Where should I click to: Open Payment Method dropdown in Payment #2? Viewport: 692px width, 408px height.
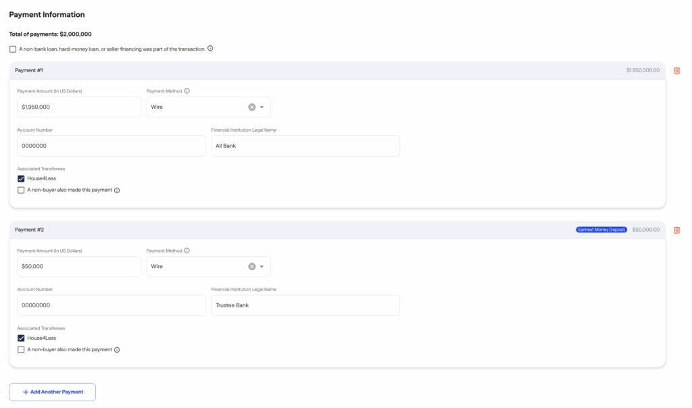pyautogui.click(x=262, y=266)
